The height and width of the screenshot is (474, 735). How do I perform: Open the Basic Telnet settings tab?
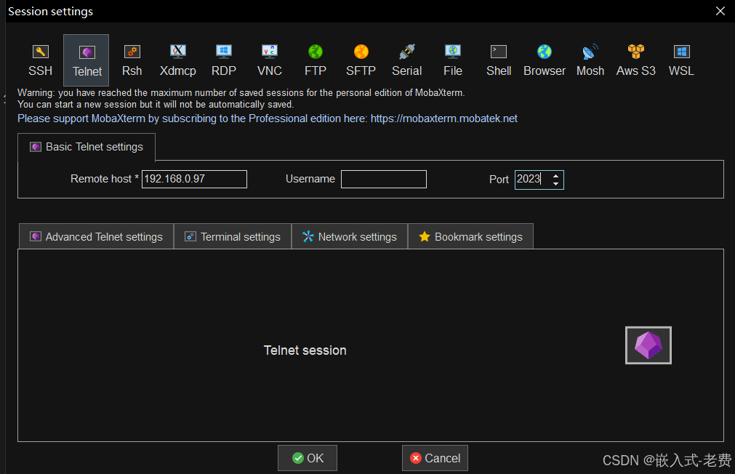pyautogui.click(x=87, y=147)
